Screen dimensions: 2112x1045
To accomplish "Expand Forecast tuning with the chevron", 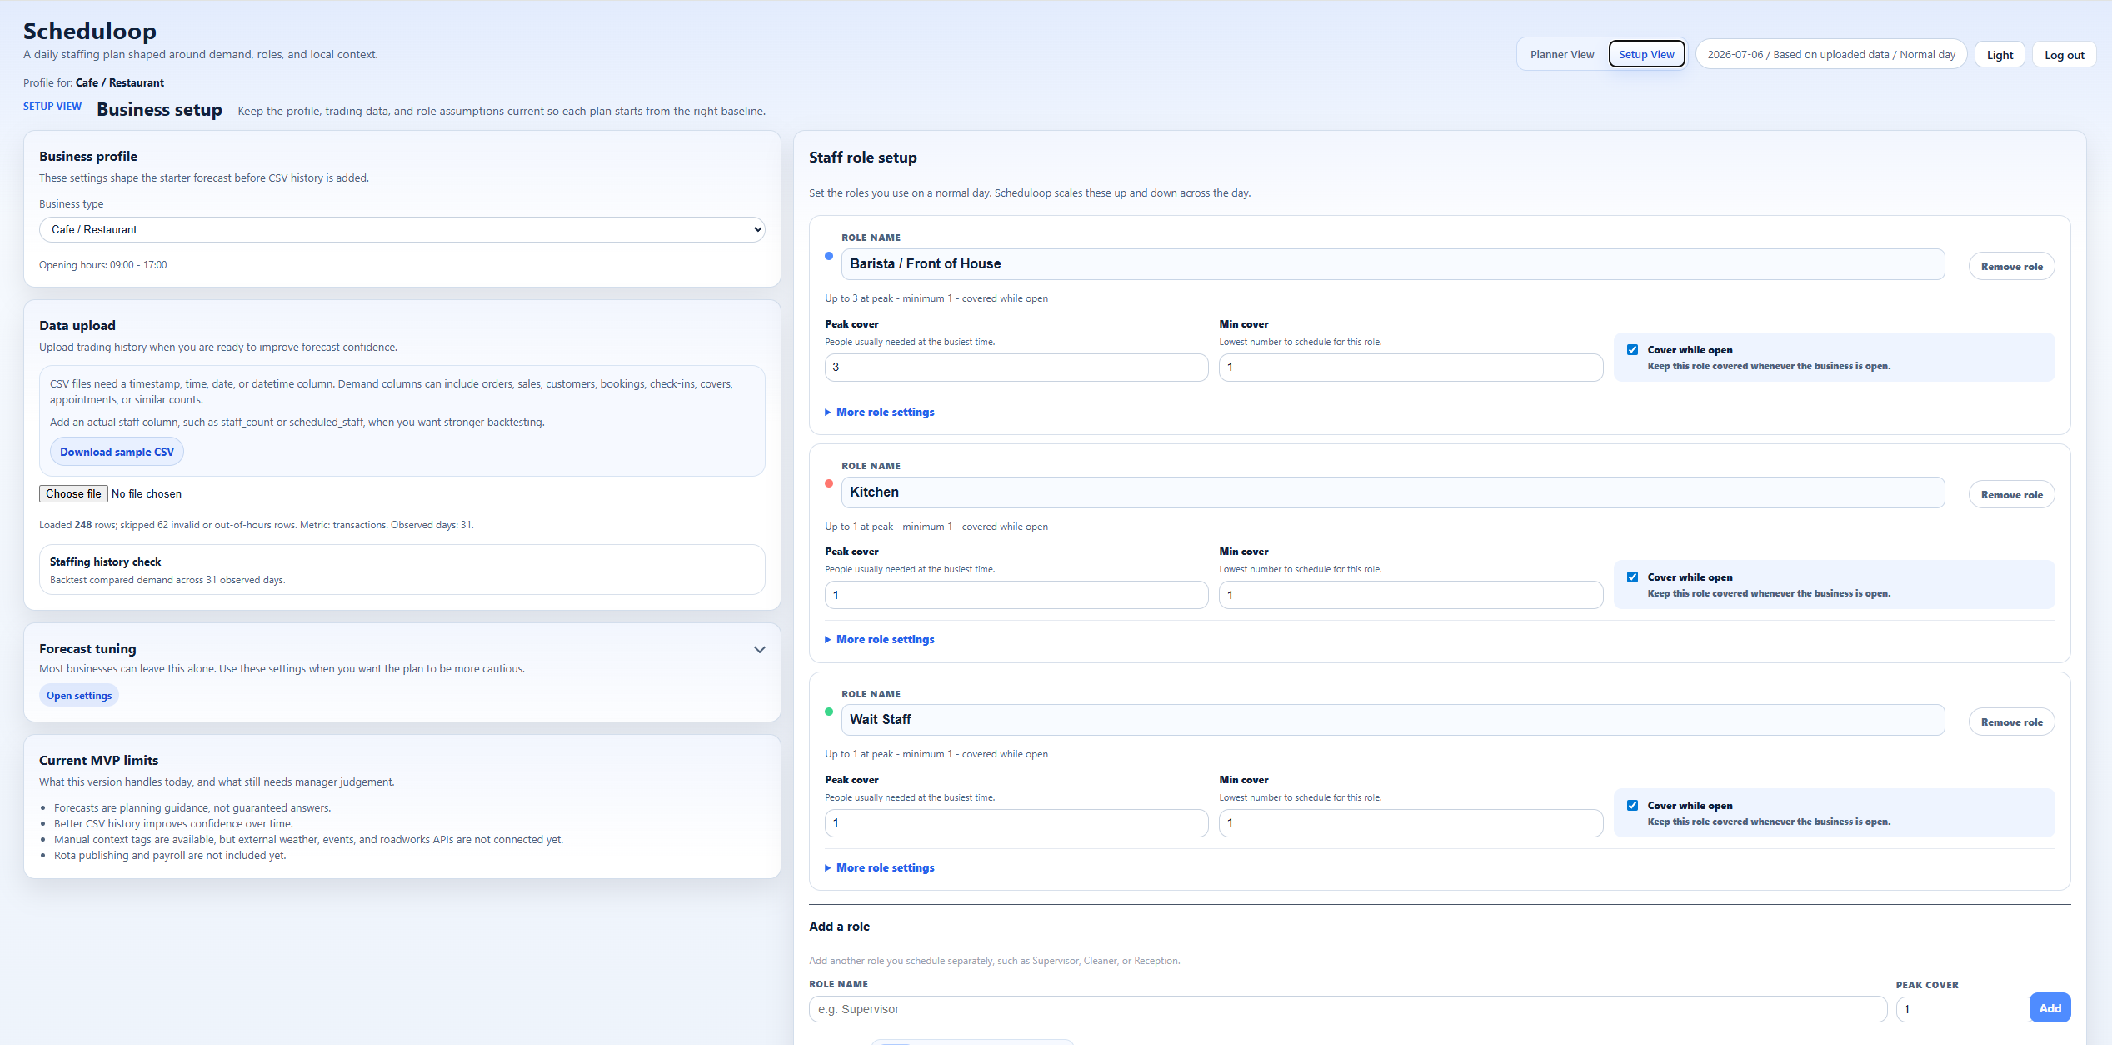I will [x=759, y=650].
